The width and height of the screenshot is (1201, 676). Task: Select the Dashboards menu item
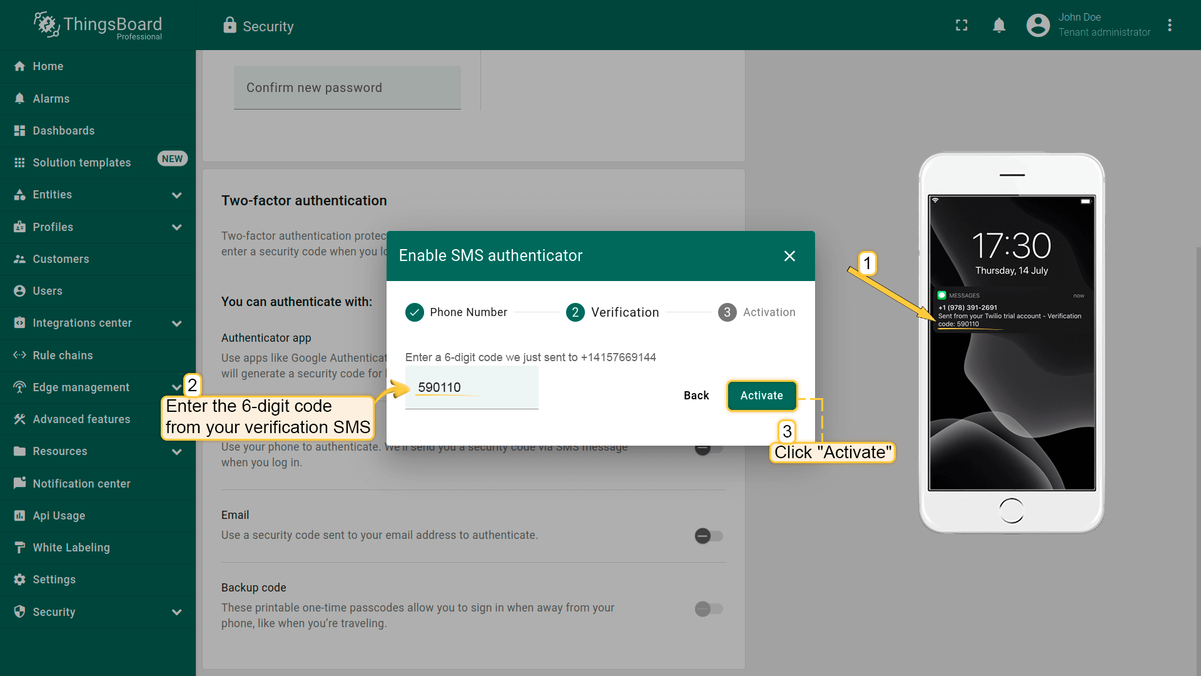63,130
